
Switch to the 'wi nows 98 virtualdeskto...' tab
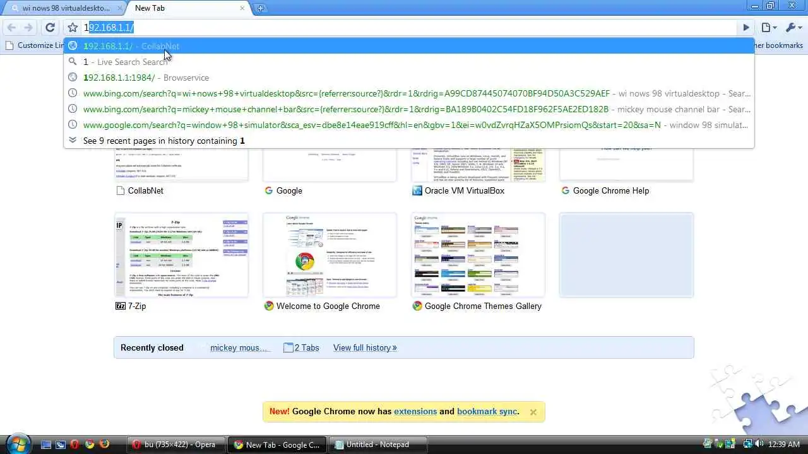pos(66,8)
